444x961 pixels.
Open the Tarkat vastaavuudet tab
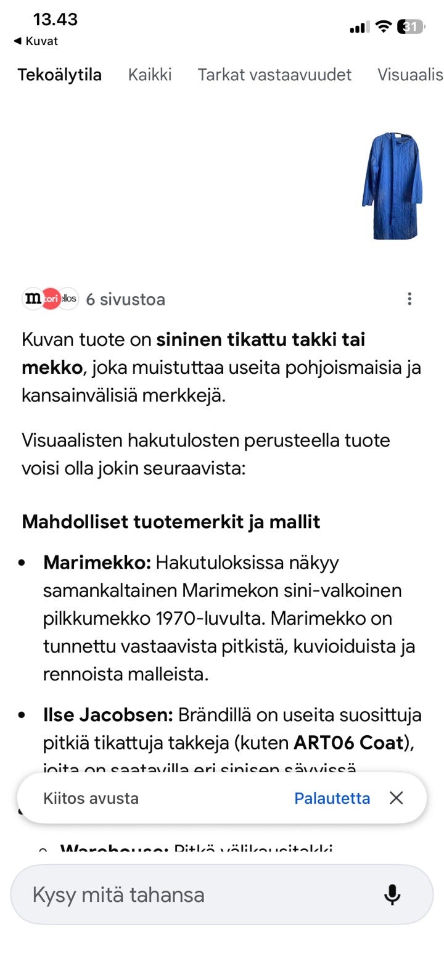274,75
